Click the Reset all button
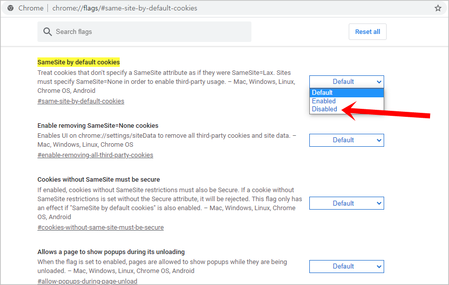The height and width of the screenshot is (285, 449). coord(367,31)
